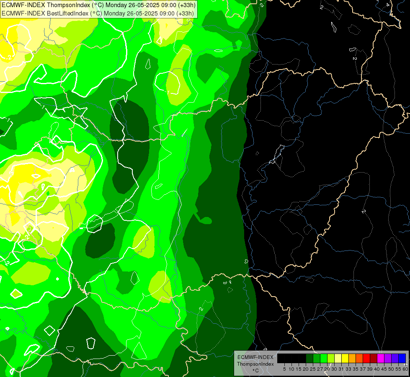This screenshot has width=410, height=377.
Task: Click the ECMWF-INDEX label in the legend
Action: pos(255,357)
